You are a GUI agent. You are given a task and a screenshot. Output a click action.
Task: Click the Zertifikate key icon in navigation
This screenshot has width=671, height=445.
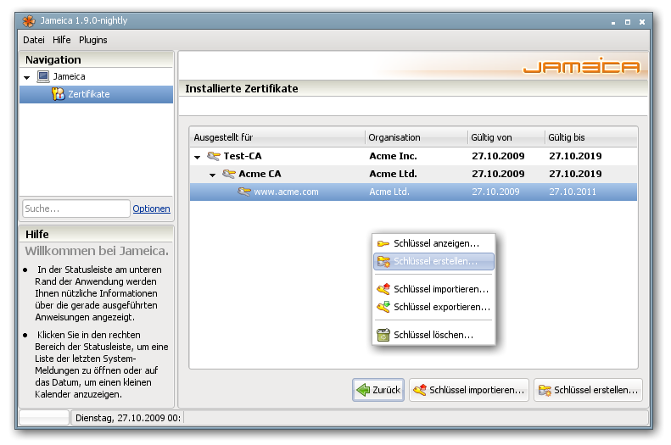(x=59, y=94)
